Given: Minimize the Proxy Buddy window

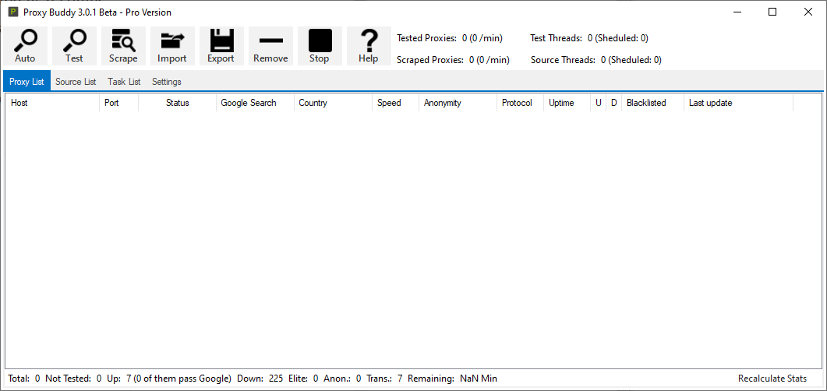Looking at the screenshot, I should 737,12.
